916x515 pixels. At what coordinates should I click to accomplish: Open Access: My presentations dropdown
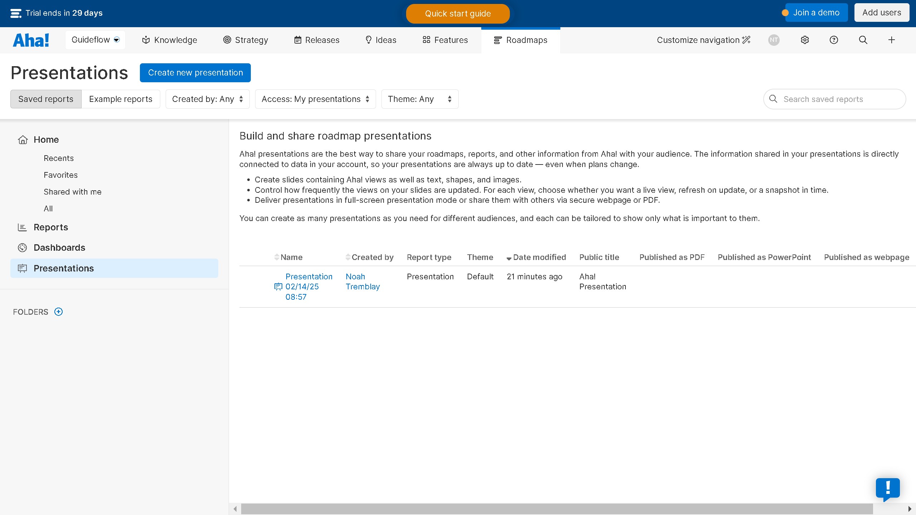click(x=315, y=99)
